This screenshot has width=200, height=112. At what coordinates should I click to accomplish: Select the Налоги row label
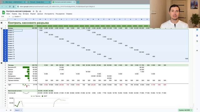pyautogui.click(x=15, y=69)
